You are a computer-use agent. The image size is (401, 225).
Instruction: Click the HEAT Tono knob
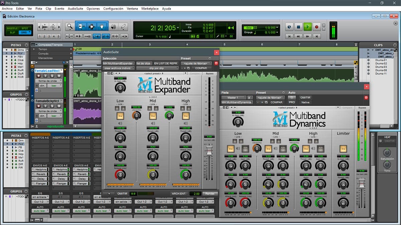(387, 165)
